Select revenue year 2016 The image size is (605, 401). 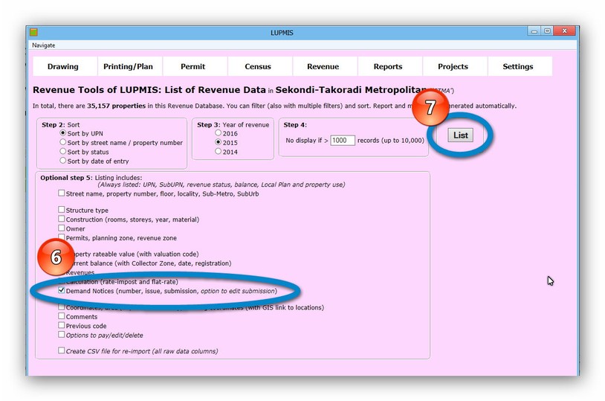tap(218, 133)
